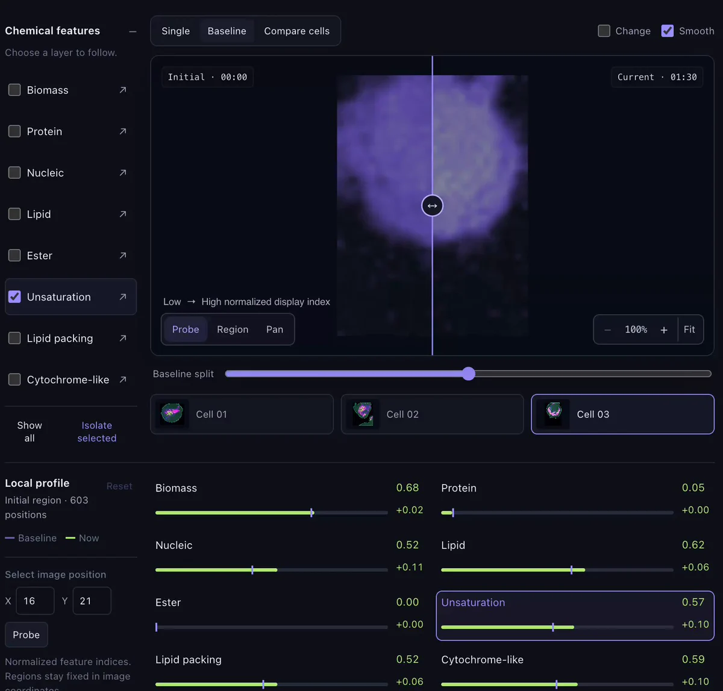Click the Current 01:30 time label
The width and height of the screenshot is (723, 691).
click(657, 77)
